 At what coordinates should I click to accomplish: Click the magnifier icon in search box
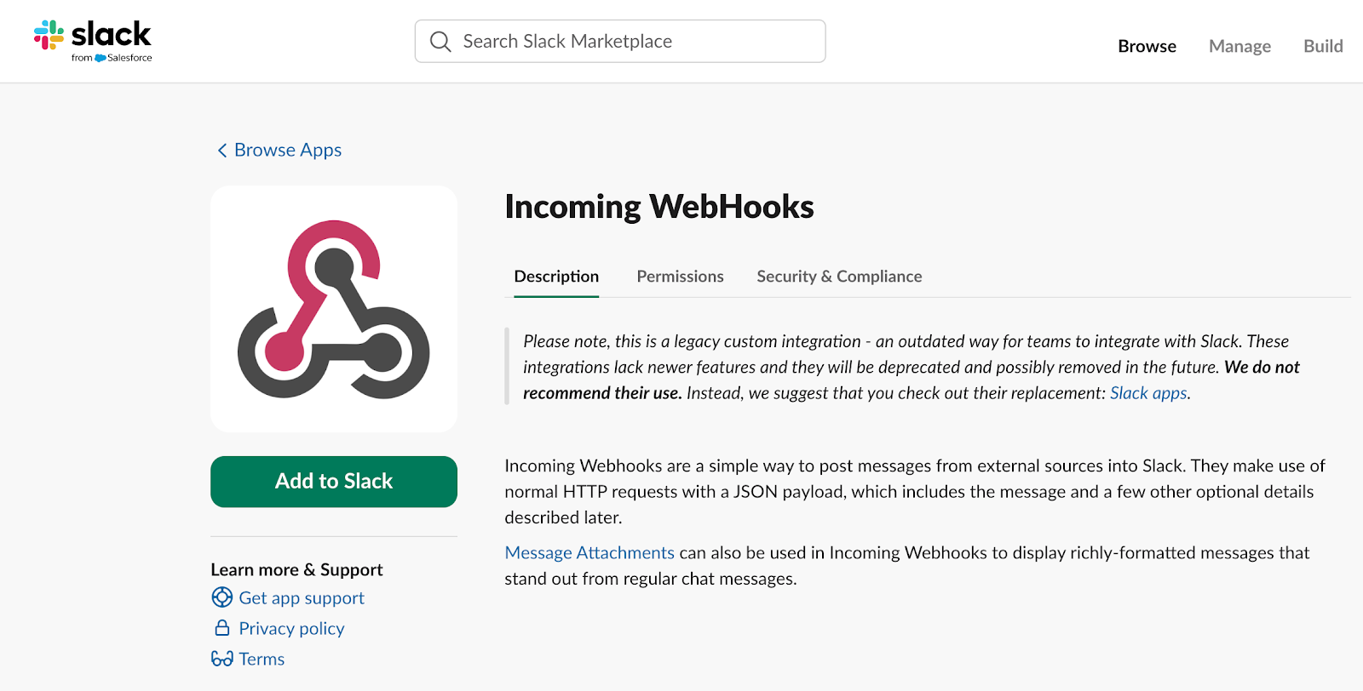click(x=440, y=42)
